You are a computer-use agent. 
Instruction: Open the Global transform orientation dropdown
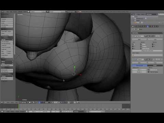coord(48,102)
